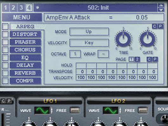
Task: Select arpeggiator PAGE 2 button
Action: 137,59
